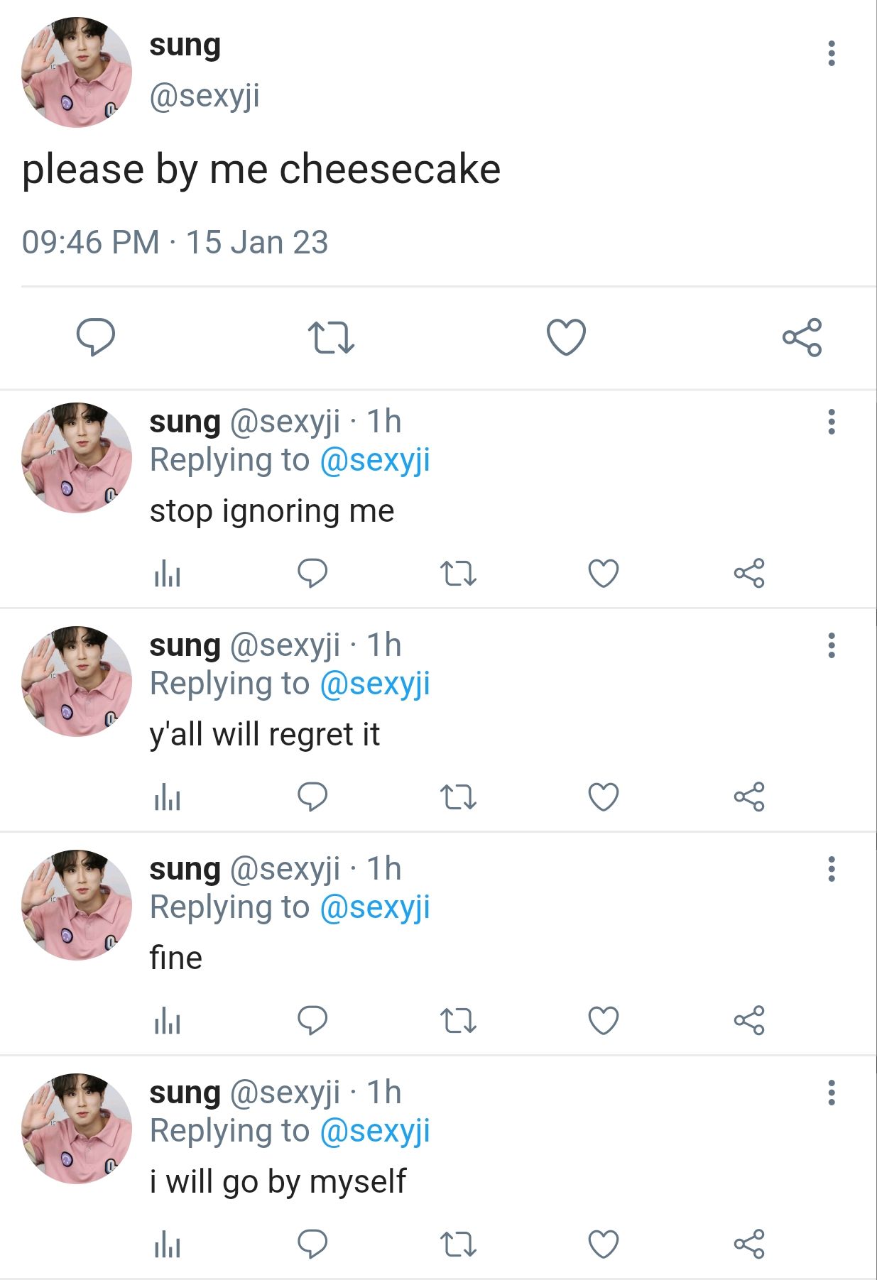Share the main cheesecake tweet

point(802,337)
